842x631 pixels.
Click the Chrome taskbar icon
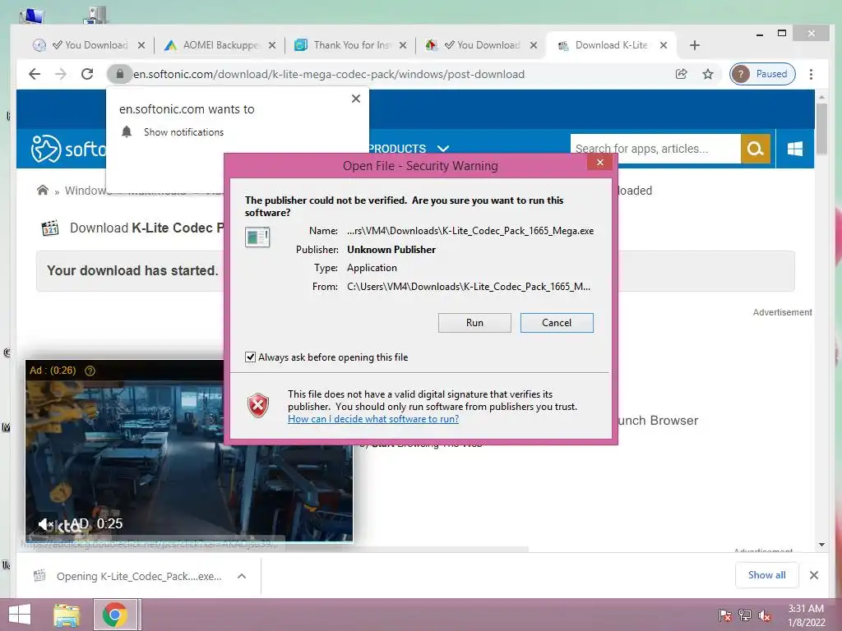click(x=115, y=615)
